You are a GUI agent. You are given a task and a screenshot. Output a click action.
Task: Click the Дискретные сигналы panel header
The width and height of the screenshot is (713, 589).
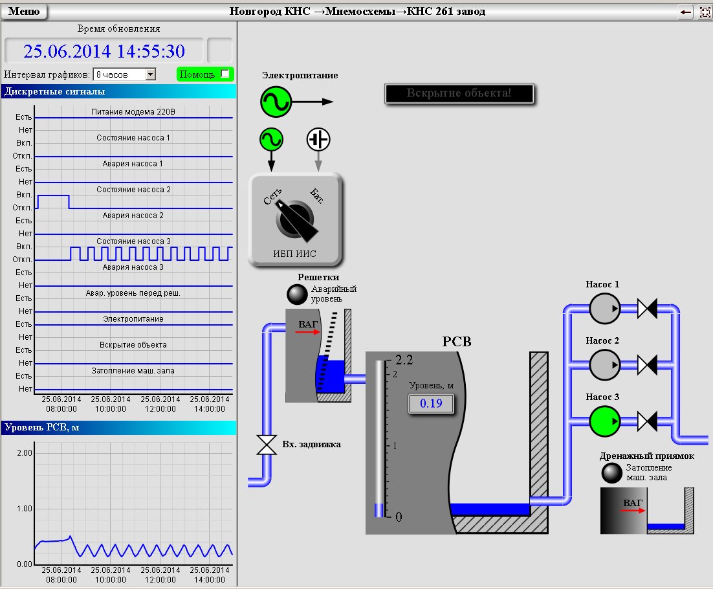119,91
